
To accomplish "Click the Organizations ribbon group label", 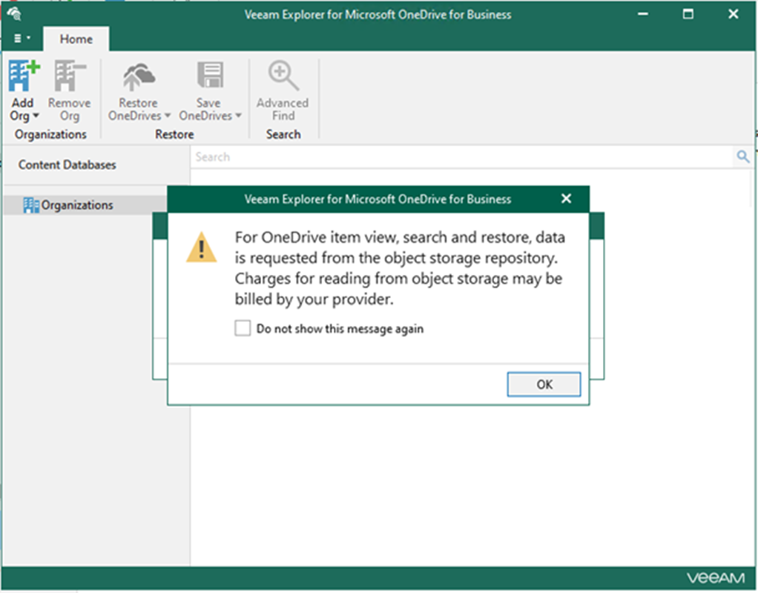I will click(50, 134).
